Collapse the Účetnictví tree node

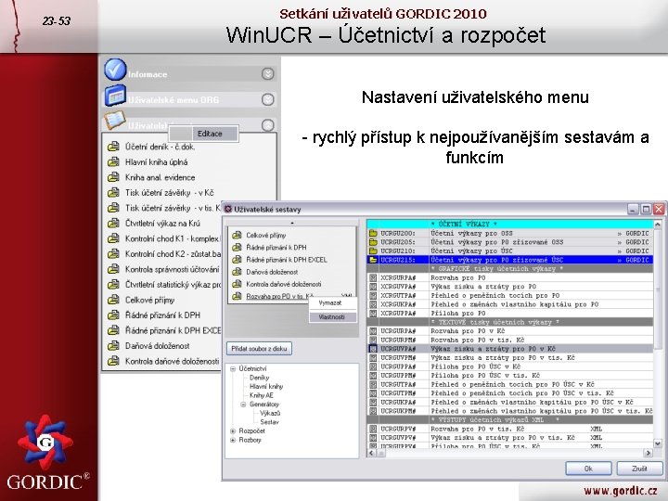(233, 369)
